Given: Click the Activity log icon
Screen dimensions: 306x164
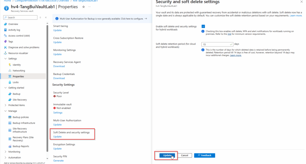Looking at the screenshot, I should point(5,30).
